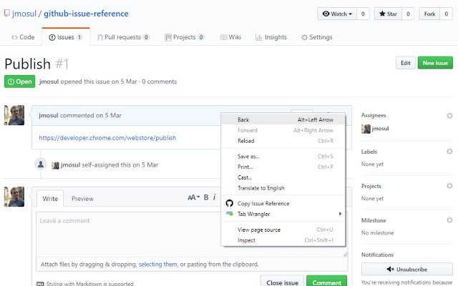Viewport: 458px width, 286px height.
Task: Open the Labels gear icon
Action: pyautogui.click(x=449, y=152)
